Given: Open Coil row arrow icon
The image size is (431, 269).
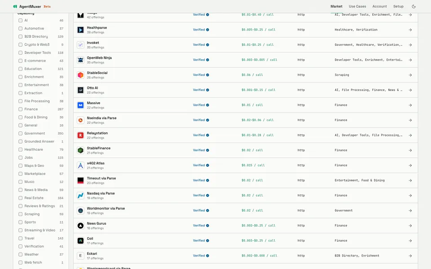Looking at the screenshot, I should tap(410, 241).
